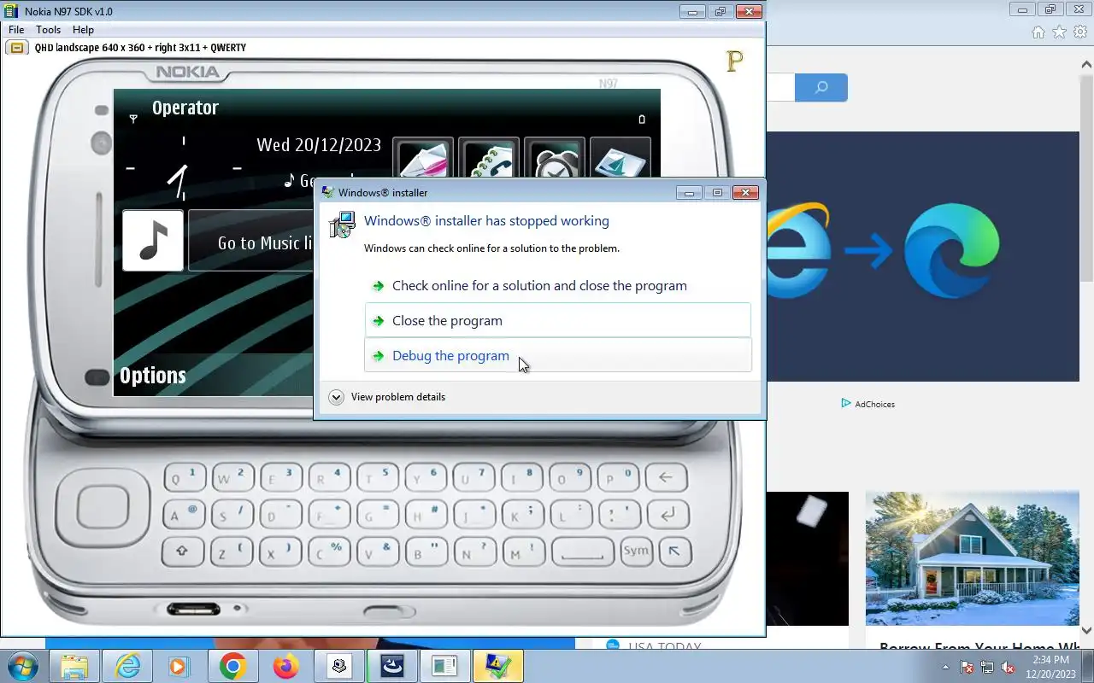The height and width of the screenshot is (683, 1094).
Task: Click the Enter key on phone keyboard
Action: pyautogui.click(x=668, y=515)
